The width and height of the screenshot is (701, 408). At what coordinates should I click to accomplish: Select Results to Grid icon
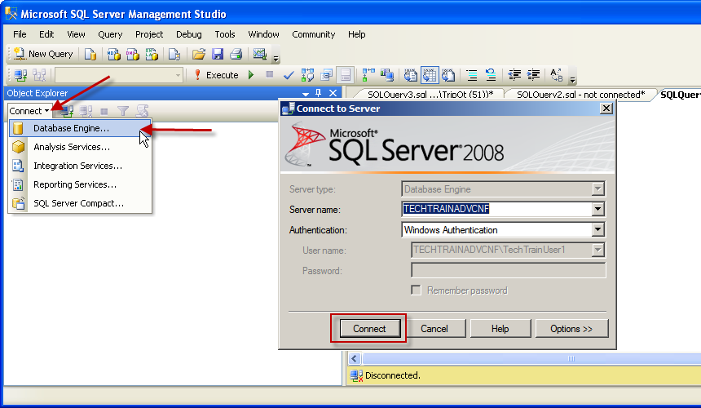coord(430,75)
